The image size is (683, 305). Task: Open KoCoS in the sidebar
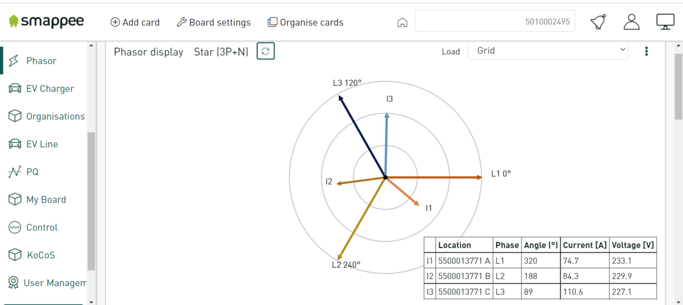pos(32,255)
